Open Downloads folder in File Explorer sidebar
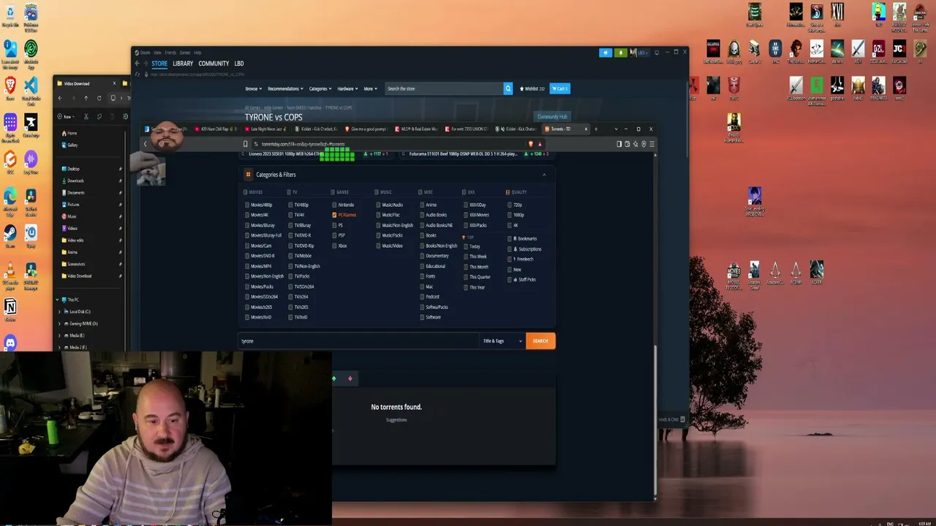Screen dimensions: 936x526 pos(76,180)
